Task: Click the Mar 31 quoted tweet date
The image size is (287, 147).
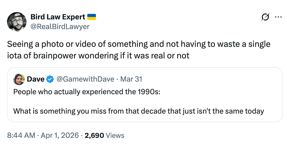Action: click(131, 79)
